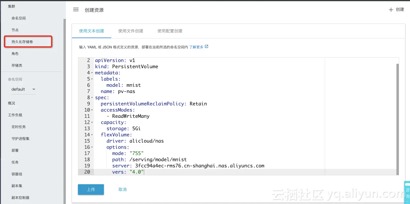Open 部署 in the sidebar

(15, 151)
